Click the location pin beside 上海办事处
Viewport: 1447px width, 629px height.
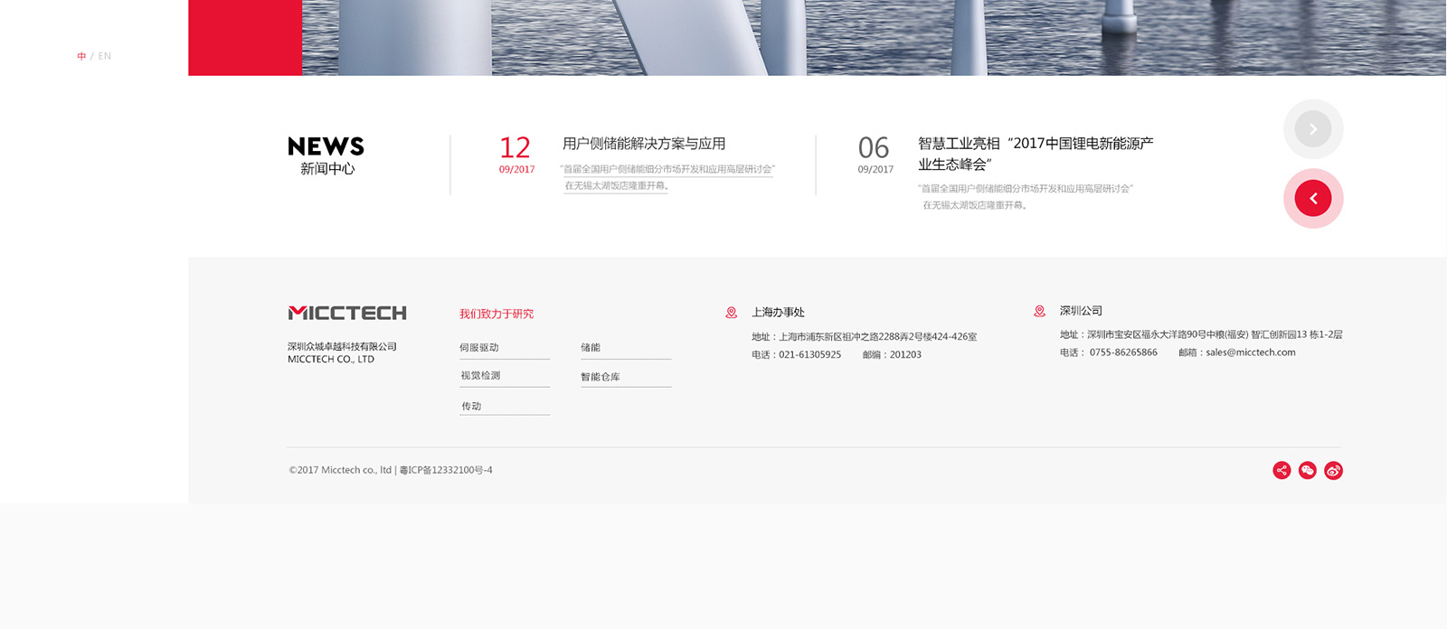732,313
